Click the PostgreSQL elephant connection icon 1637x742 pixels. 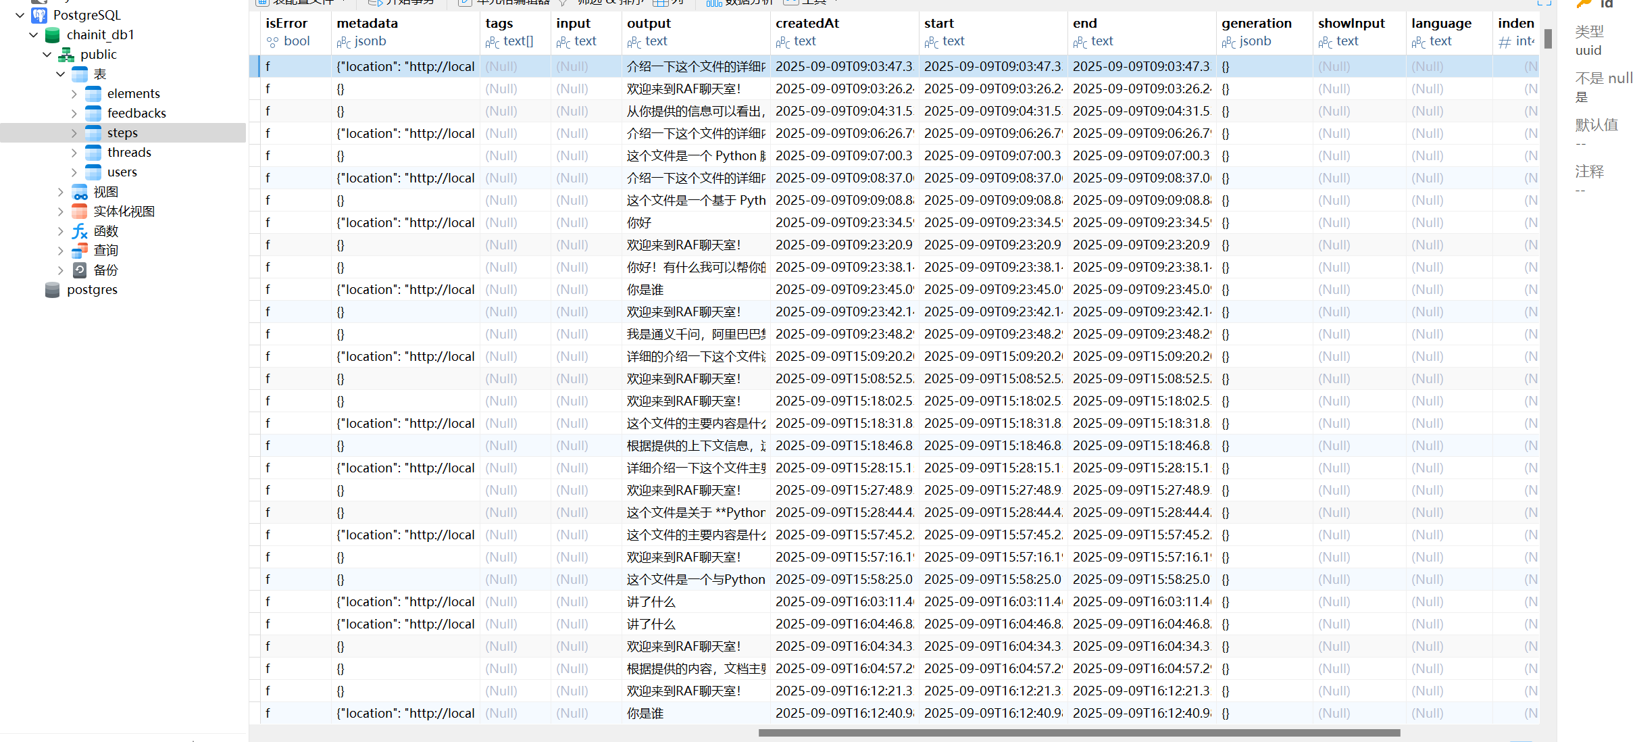pos(39,15)
